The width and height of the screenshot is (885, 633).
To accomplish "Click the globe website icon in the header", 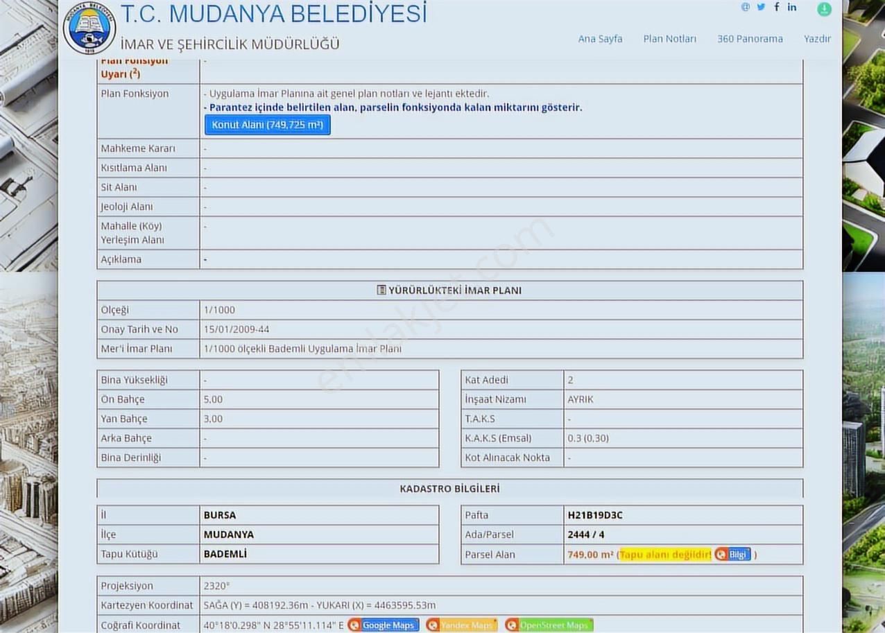I will pyautogui.click(x=744, y=7).
